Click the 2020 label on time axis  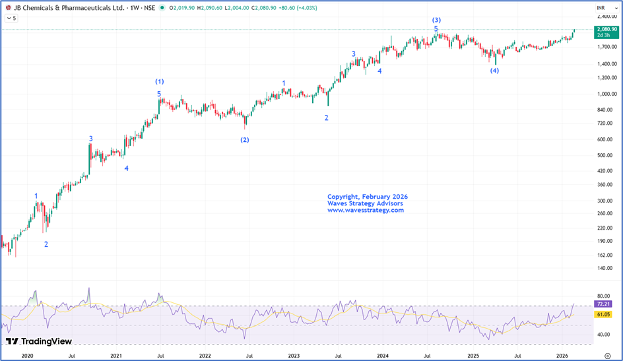click(28, 356)
